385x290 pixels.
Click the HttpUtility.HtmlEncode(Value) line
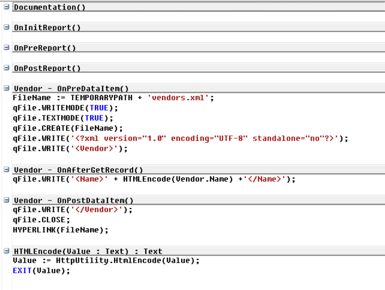tap(106, 260)
